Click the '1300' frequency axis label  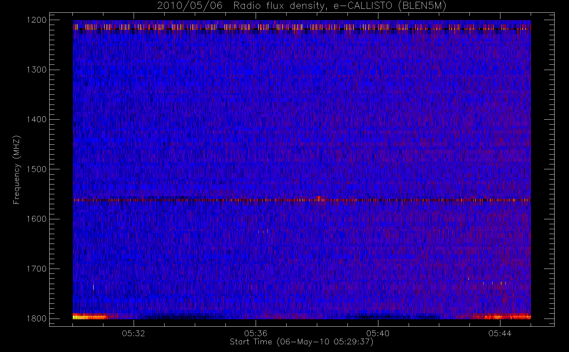(x=37, y=70)
